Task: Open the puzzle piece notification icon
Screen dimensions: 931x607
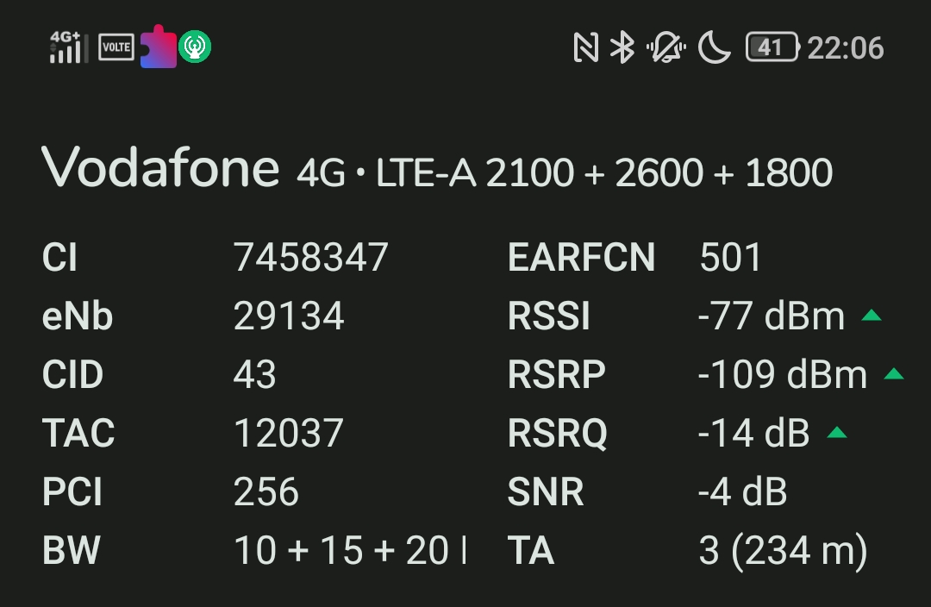Action: pos(159,47)
